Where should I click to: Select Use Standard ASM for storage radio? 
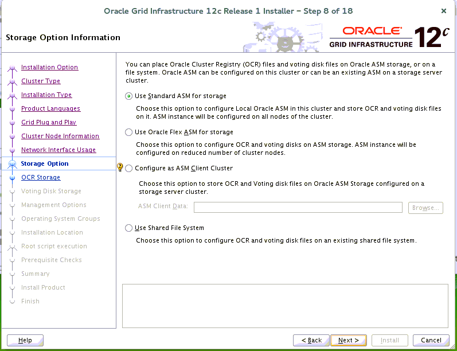(x=128, y=96)
